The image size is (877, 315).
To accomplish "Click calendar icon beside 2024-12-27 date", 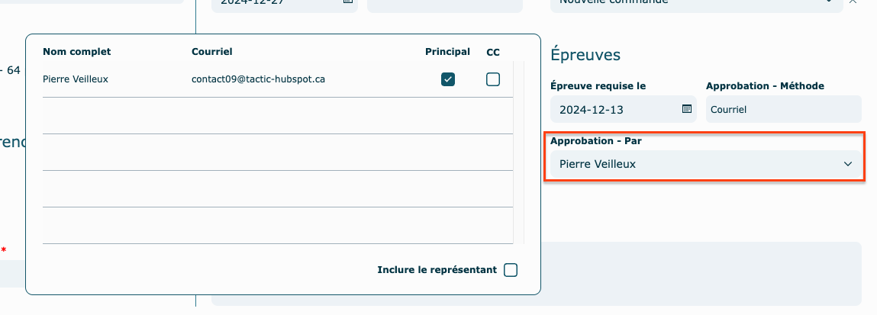I will point(348,2).
